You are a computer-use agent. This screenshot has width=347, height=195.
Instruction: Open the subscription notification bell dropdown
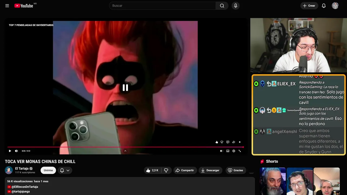[x=65, y=170]
